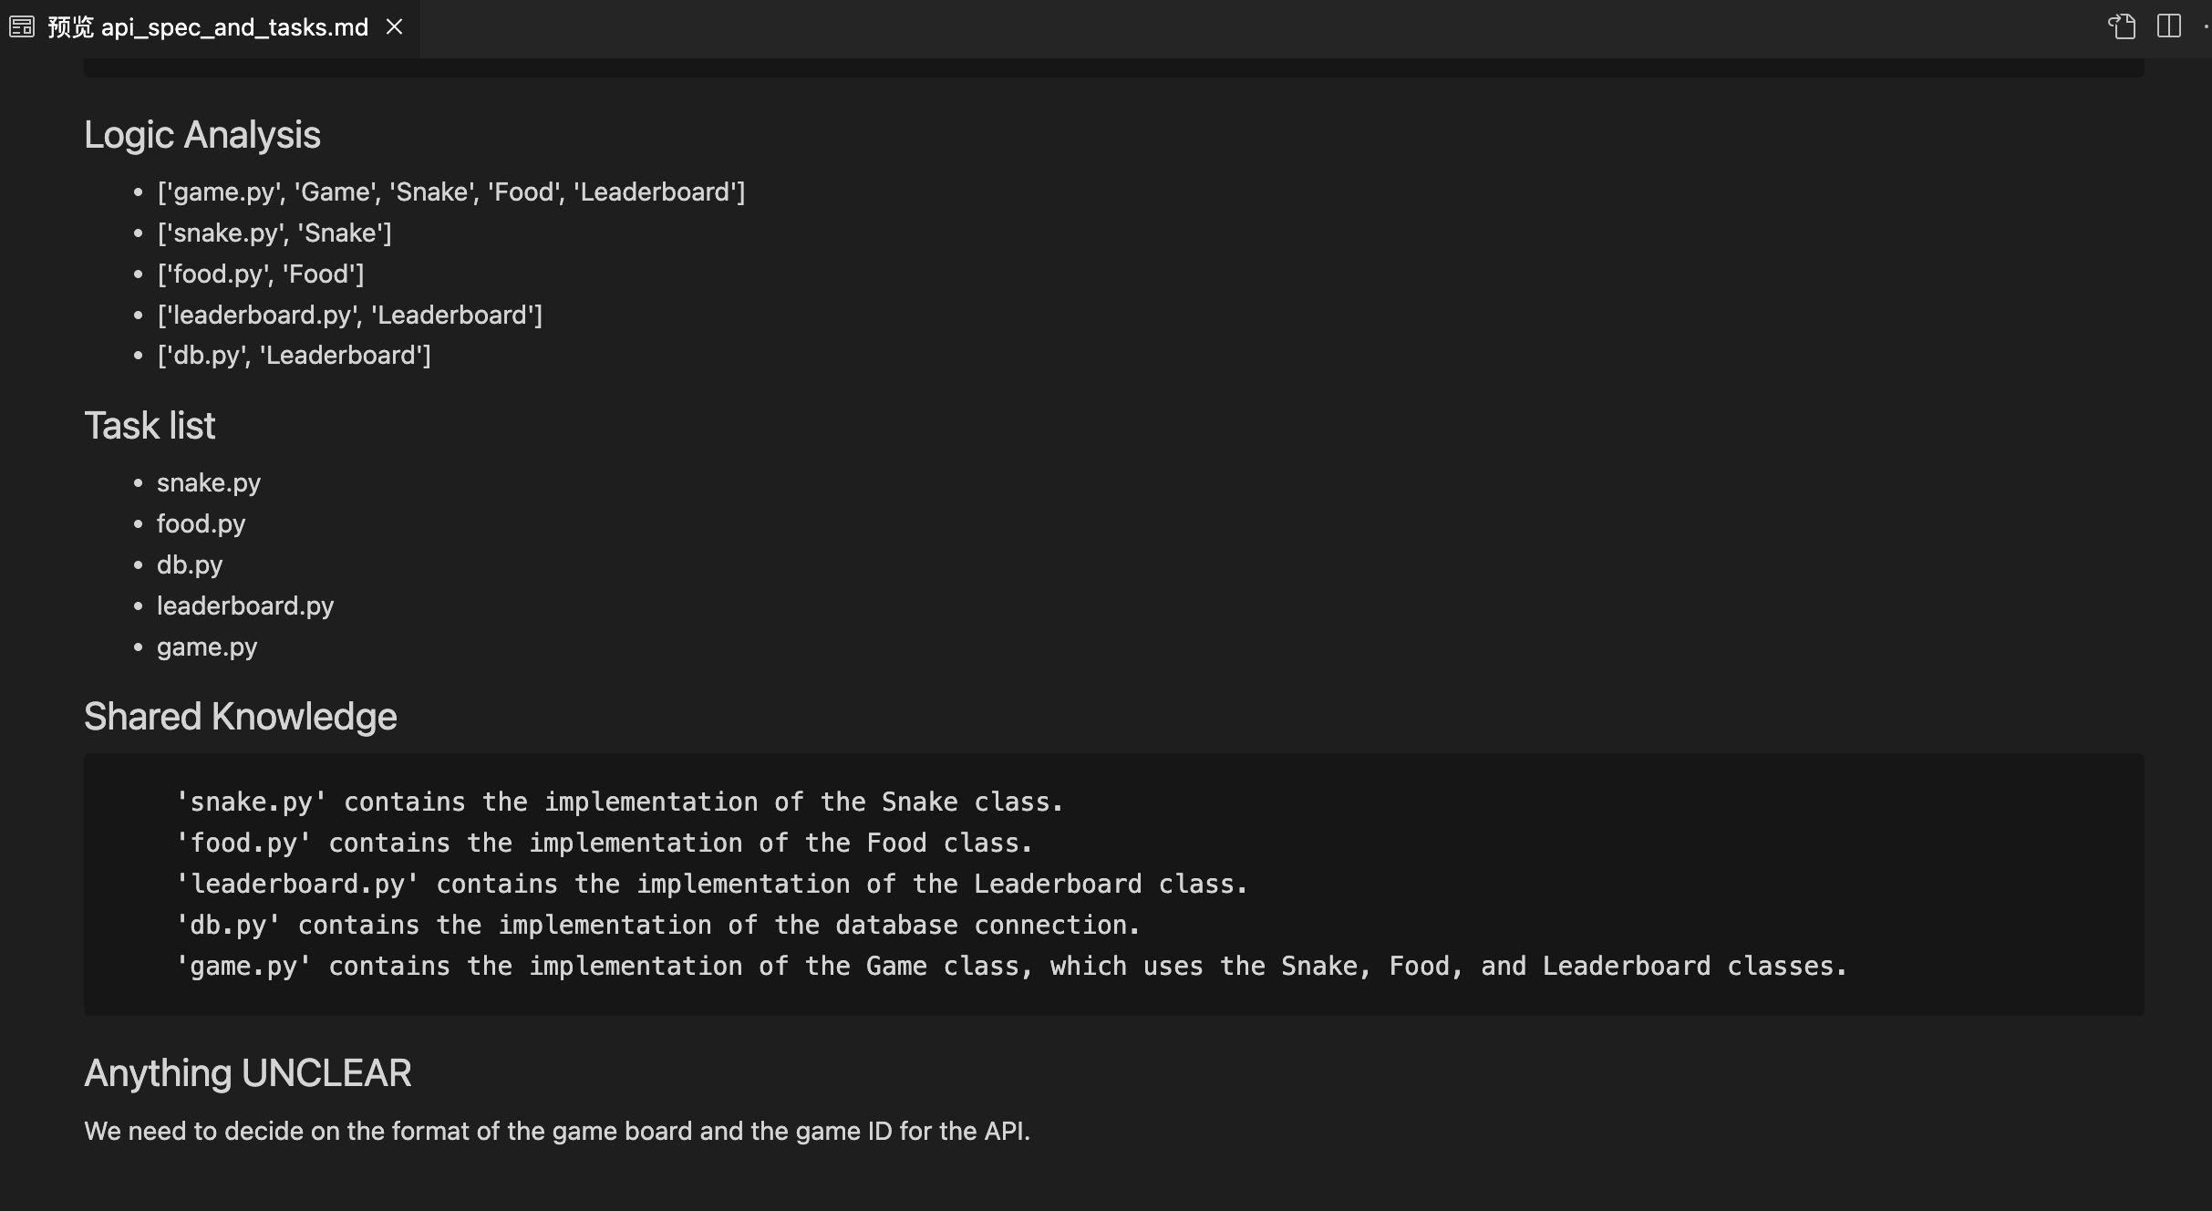Open the Show Source icon
This screenshot has height=1211, width=2212.
click(x=2122, y=26)
